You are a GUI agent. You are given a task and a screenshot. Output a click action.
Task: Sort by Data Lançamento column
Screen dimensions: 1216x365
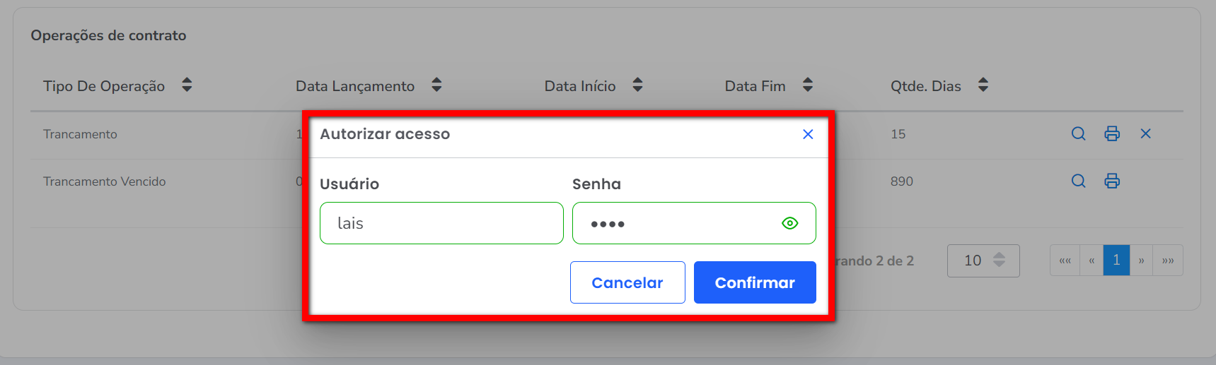436,85
